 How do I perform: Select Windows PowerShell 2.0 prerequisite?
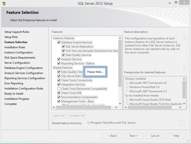(x=145, y=87)
